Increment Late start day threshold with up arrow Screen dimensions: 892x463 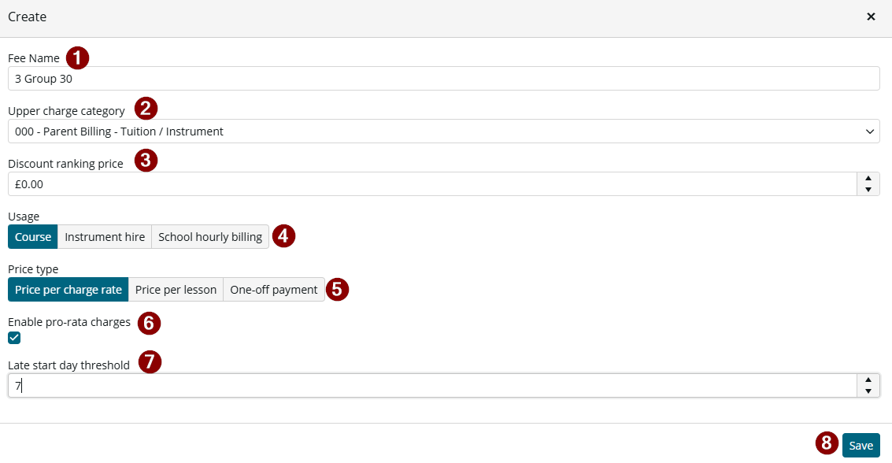tap(868, 380)
